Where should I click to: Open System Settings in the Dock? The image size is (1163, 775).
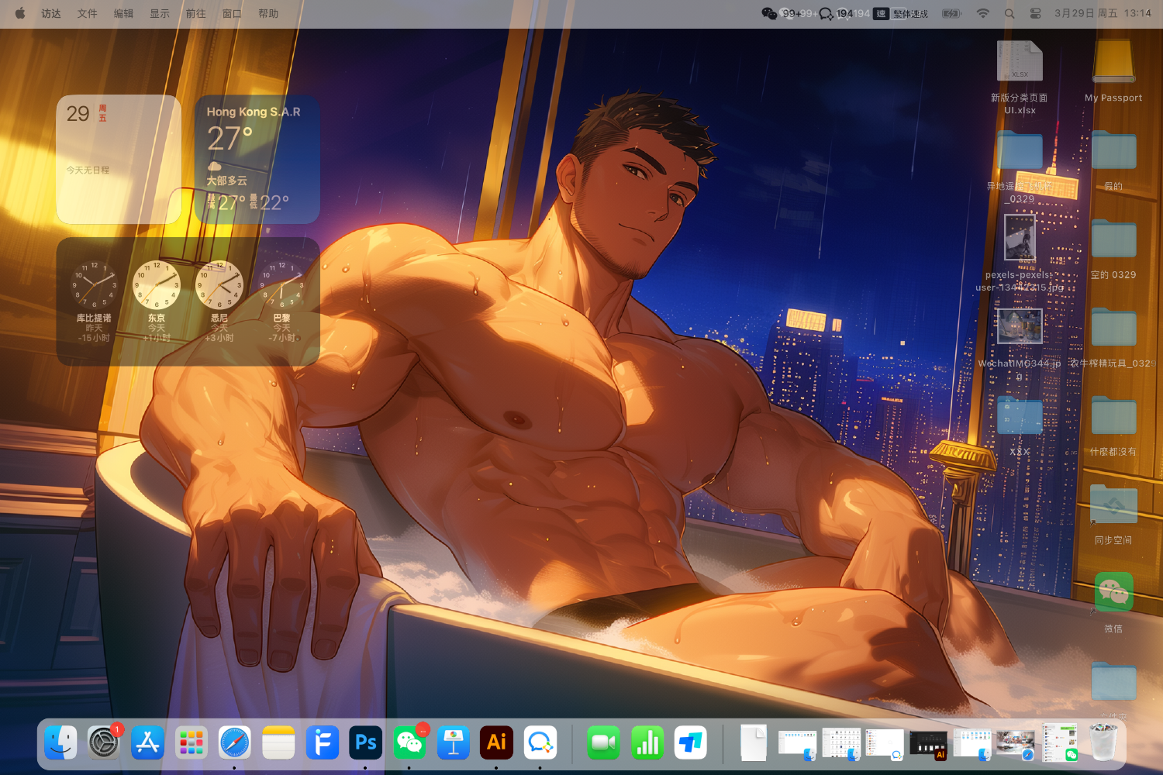click(104, 742)
